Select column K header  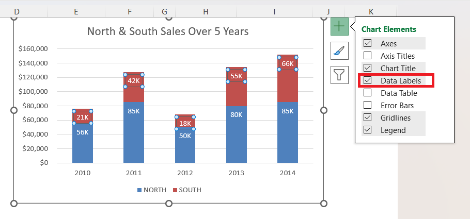point(371,11)
